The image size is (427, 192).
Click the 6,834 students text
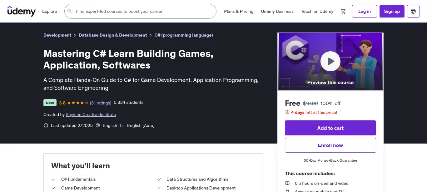tap(129, 102)
